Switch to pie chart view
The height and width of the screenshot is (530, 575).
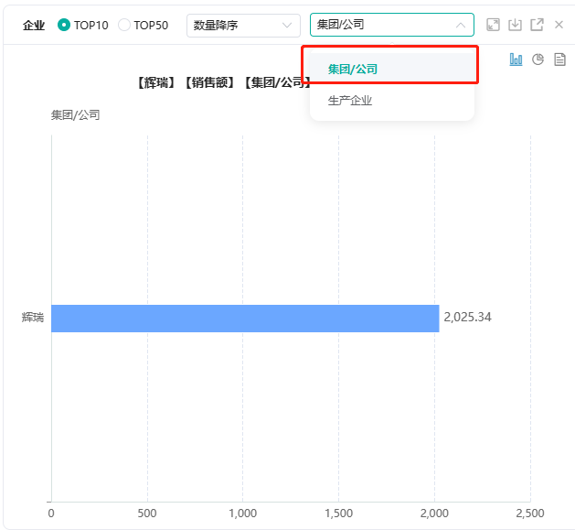(538, 59)
